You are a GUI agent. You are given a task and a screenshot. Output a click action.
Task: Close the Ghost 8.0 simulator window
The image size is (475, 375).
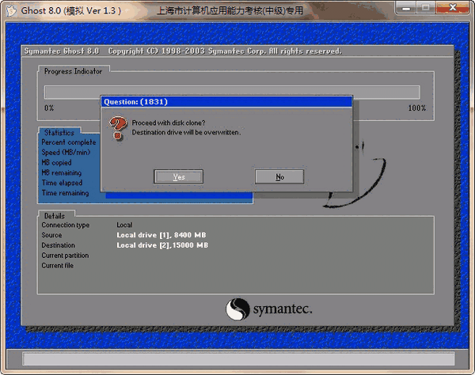tap(457, 9)
